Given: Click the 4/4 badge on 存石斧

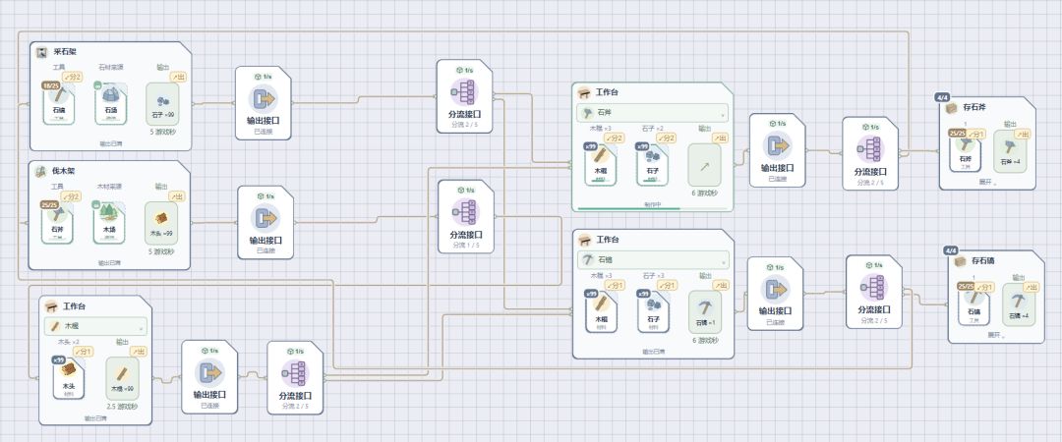Looking at the screenshot, I should point(942,97).
